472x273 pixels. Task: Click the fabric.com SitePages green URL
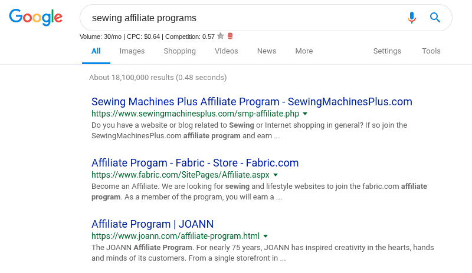coord(181,175)
